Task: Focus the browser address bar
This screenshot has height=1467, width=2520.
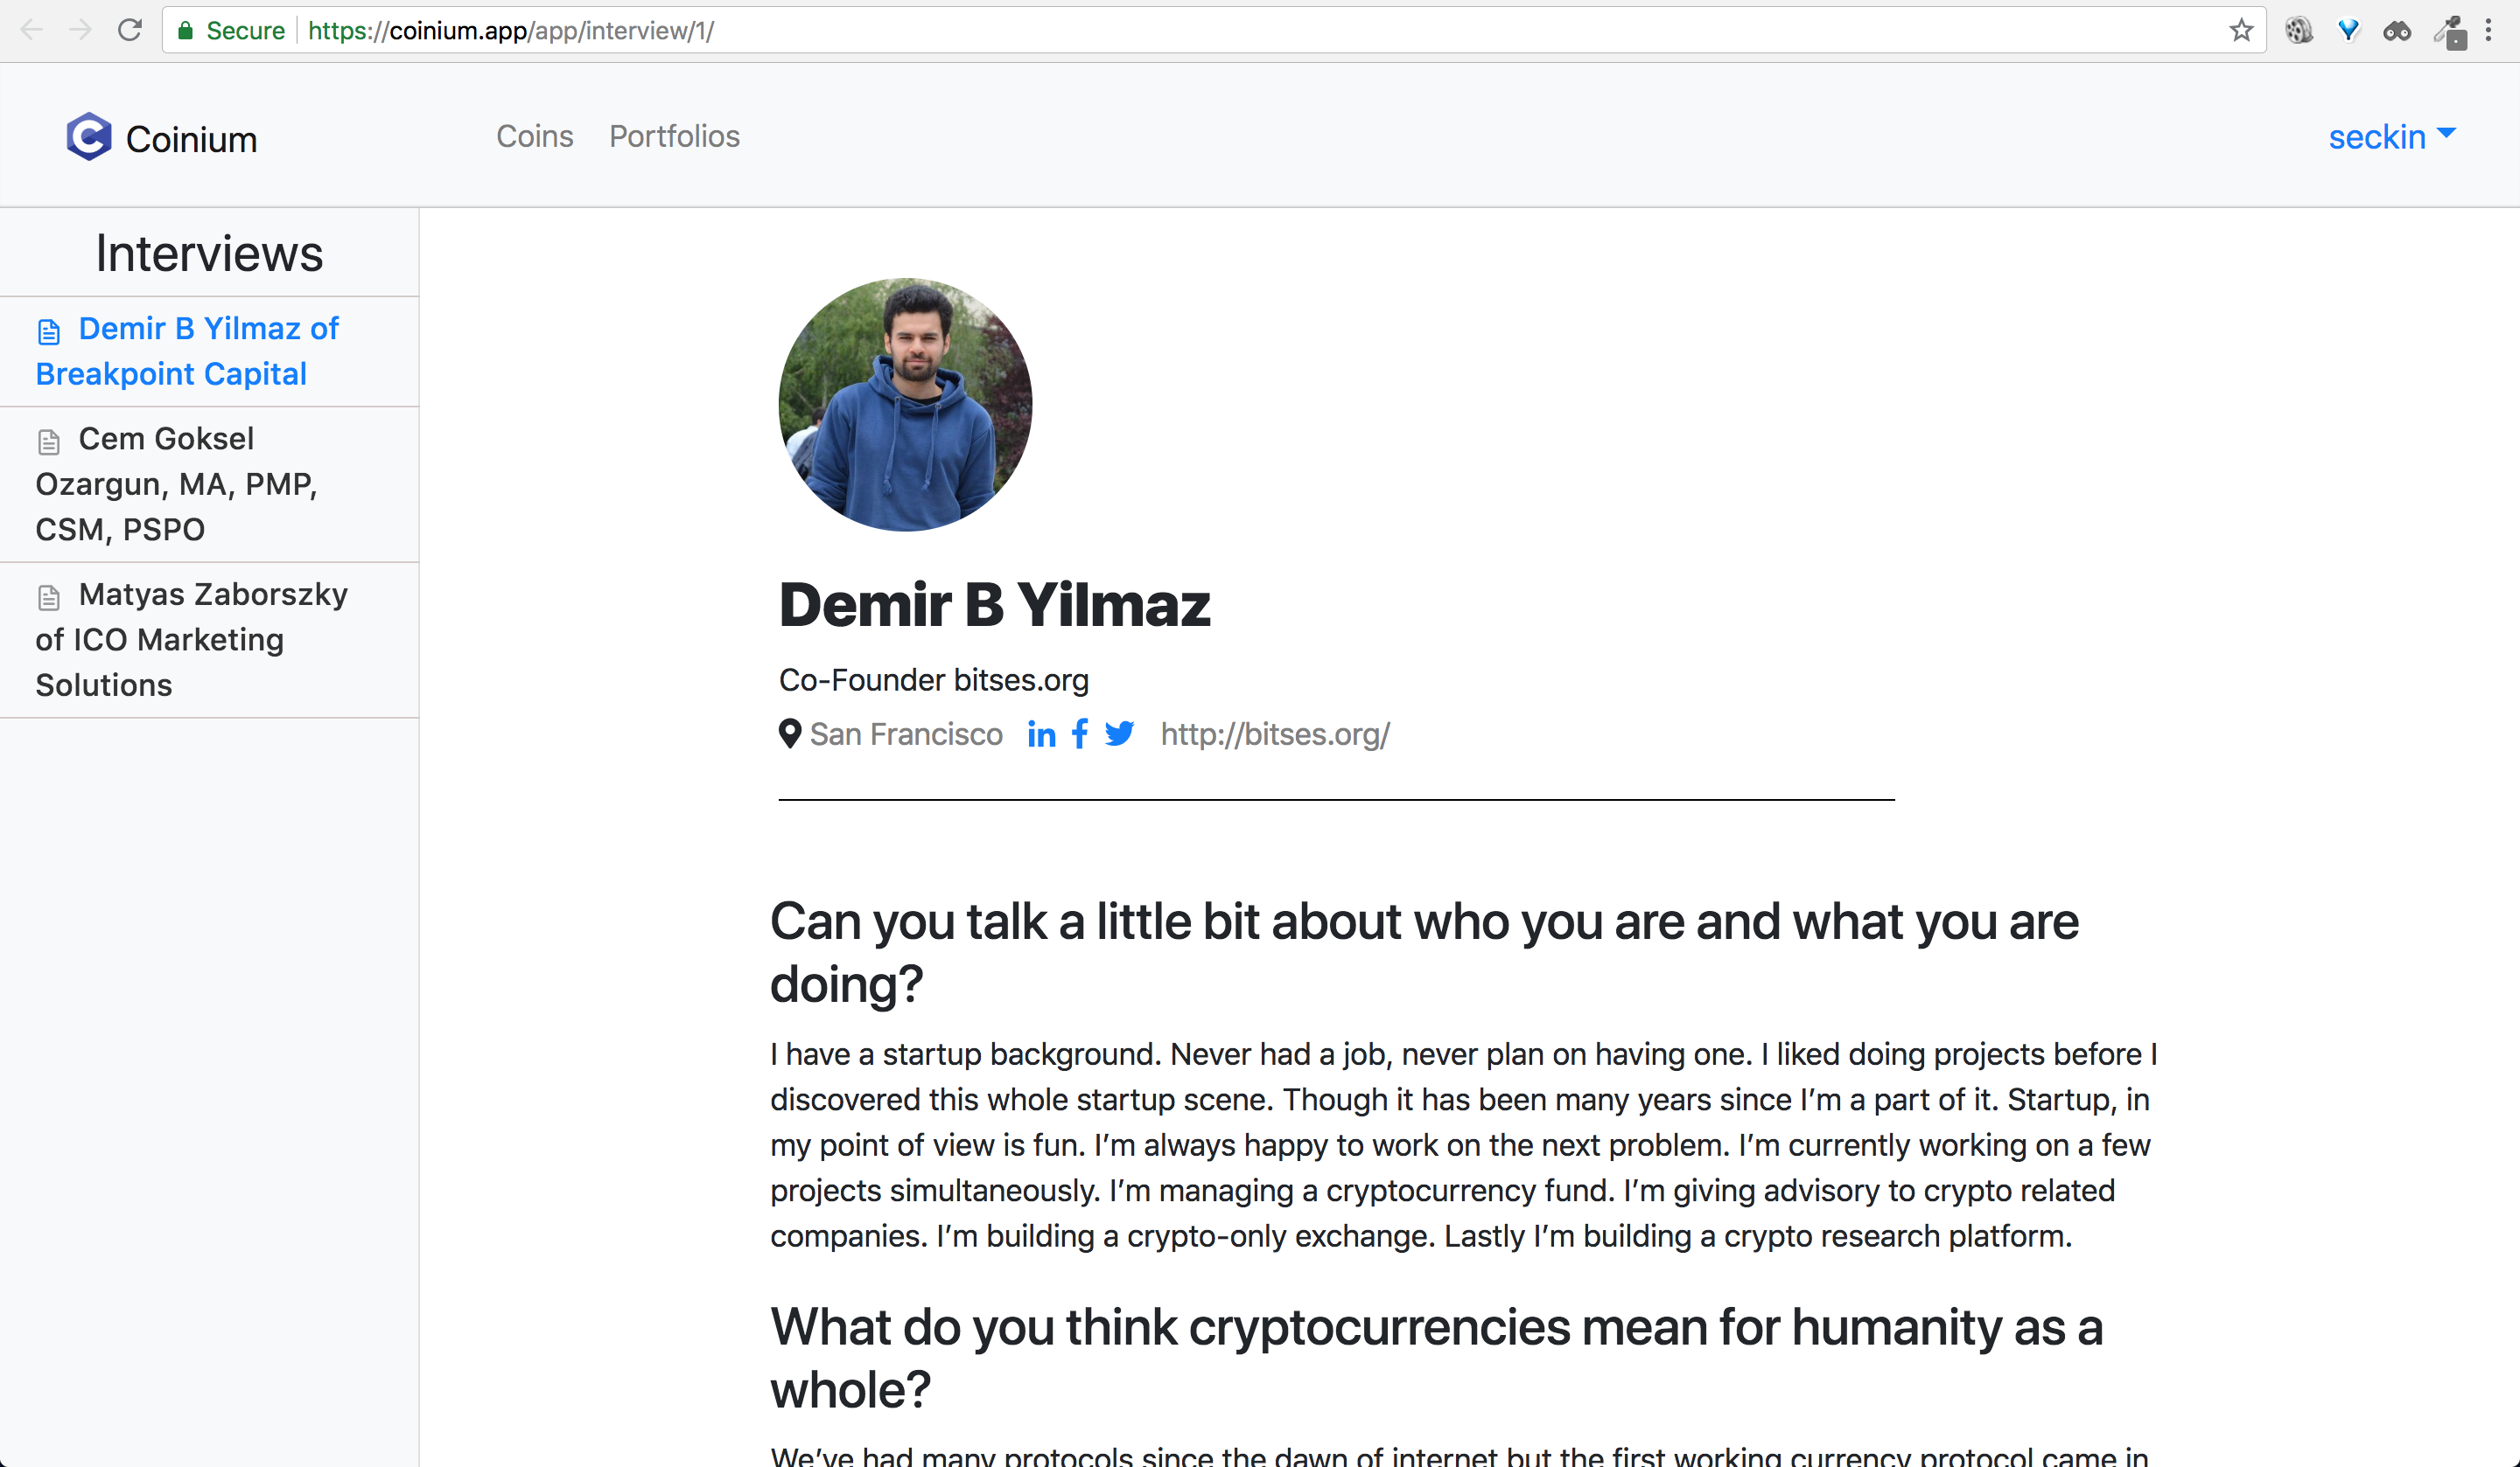Action: [x=1200, y=31]
